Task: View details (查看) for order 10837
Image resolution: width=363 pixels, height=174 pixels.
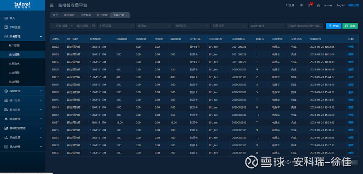Action: click(351, 123)
